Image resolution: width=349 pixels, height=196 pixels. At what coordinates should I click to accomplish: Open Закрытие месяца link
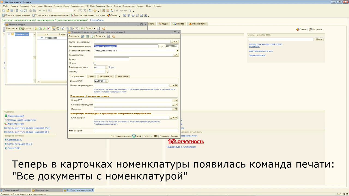[x=257, y=55]
